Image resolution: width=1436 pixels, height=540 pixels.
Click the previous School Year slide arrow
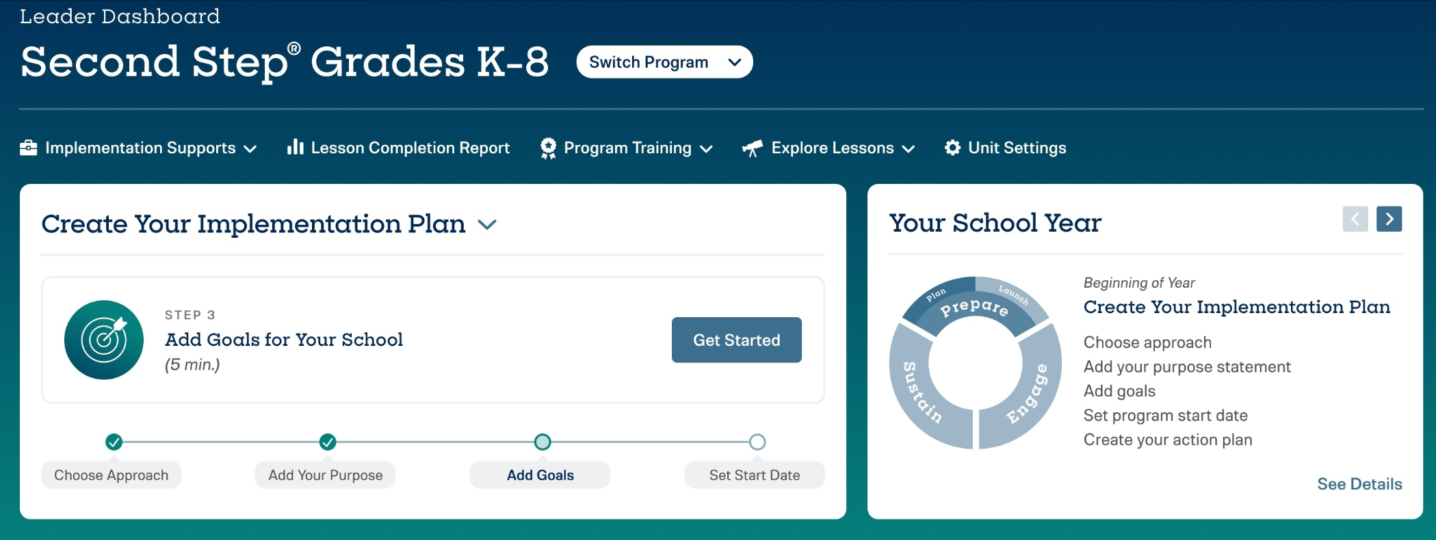[1355, 219]
